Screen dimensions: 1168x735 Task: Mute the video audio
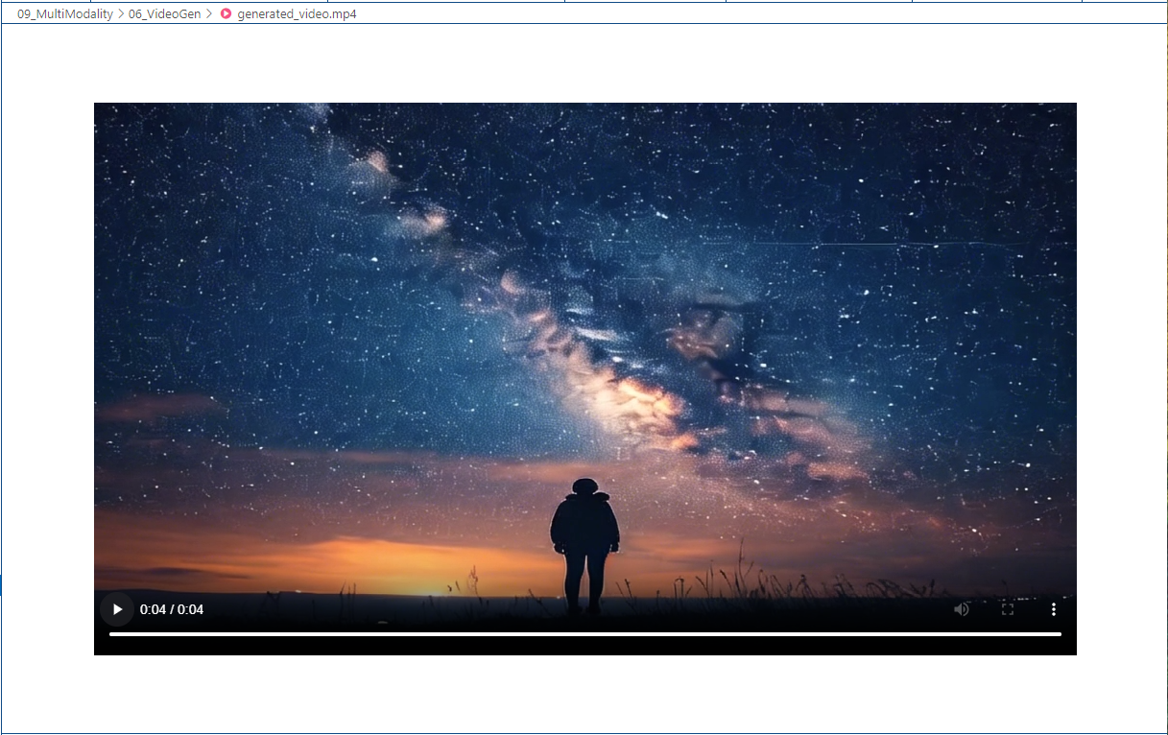click(x=962, y=609)
